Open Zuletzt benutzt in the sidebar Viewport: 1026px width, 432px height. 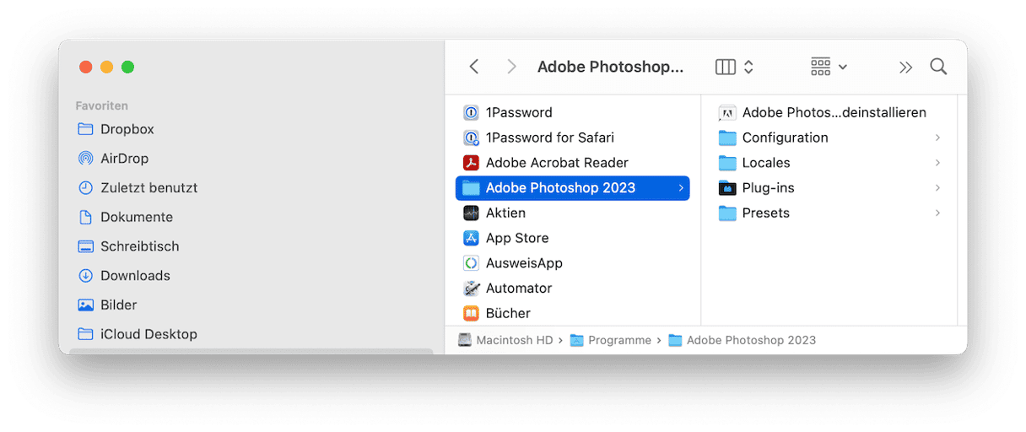point(137,188)
